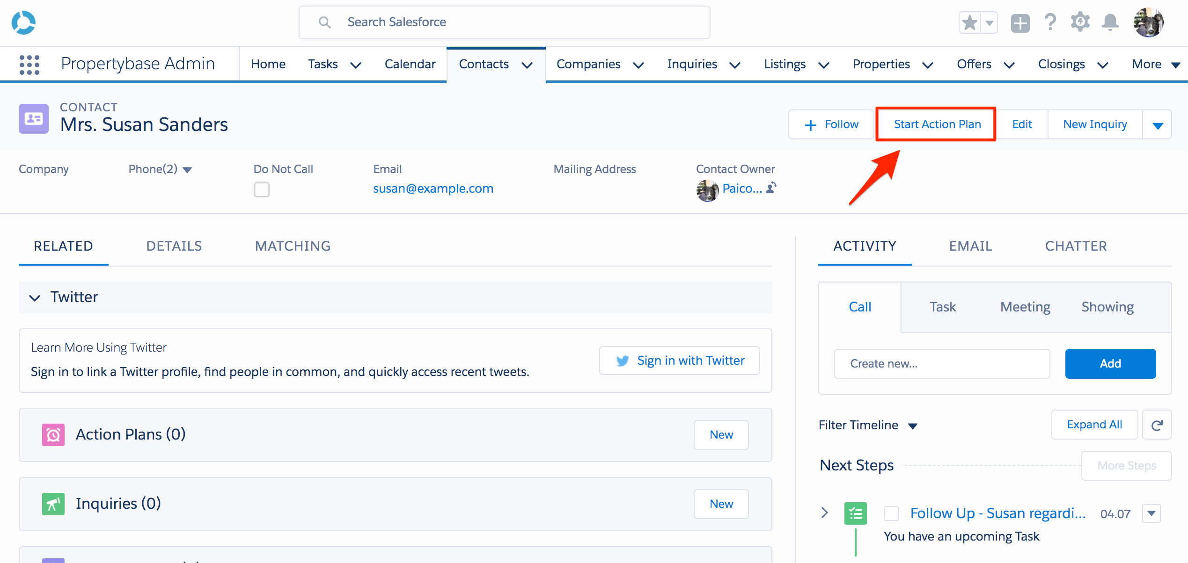This screenshot has height=563, width=1188.
Task: Click the plus icon on Follow button
Action: pos(810,125)
